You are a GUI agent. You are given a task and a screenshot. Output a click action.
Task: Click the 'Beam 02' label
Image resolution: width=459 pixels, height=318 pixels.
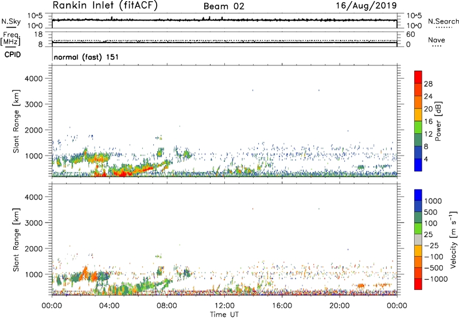click(224, 6)
